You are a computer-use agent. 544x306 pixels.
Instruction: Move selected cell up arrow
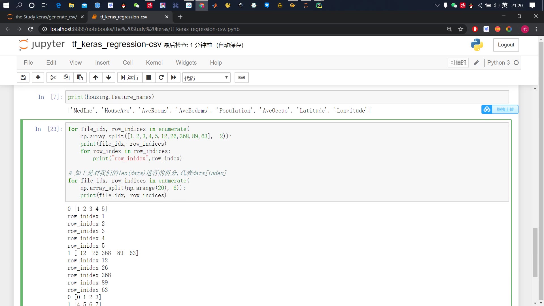[96, 78]
